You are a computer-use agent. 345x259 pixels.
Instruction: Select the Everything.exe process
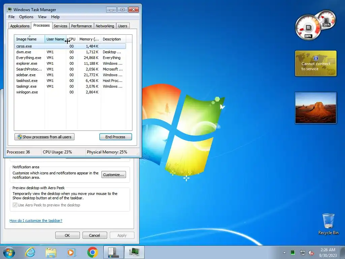[x=70, y=58]
